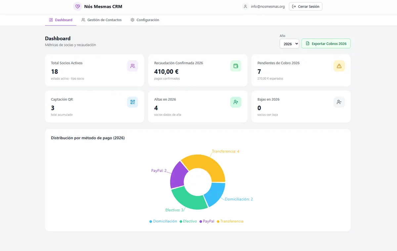397x251 pixels.
Task: Click the Pendientes de Cobro count 7
Action: pyautogui.click(x=259, y=72)
